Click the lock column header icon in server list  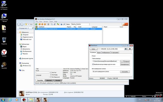click(x=36, y=27)
